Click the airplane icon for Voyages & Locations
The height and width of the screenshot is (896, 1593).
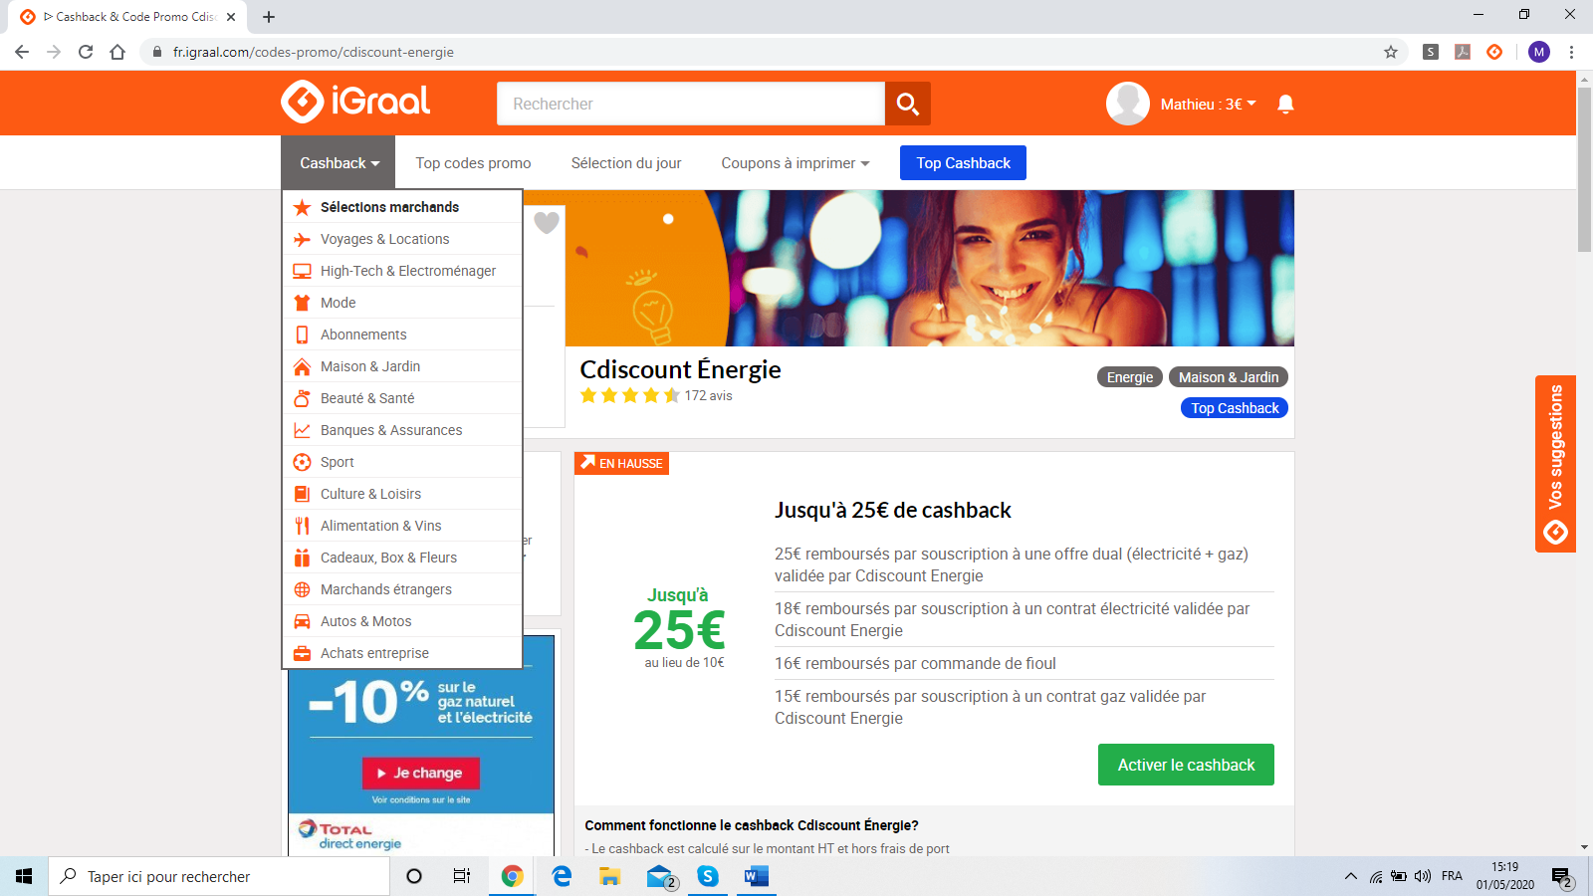pos(303,239)
